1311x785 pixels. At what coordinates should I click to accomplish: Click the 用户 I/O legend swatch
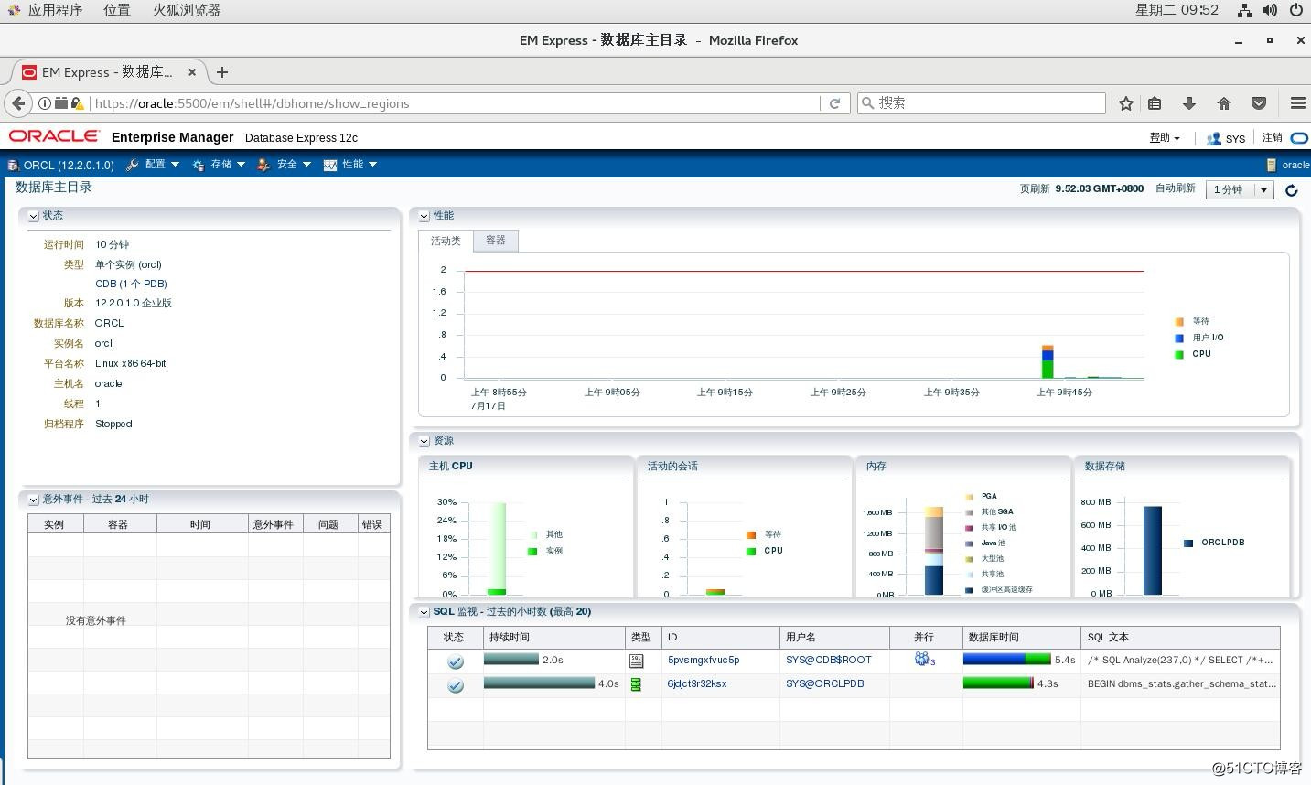tap(1179, 338)
